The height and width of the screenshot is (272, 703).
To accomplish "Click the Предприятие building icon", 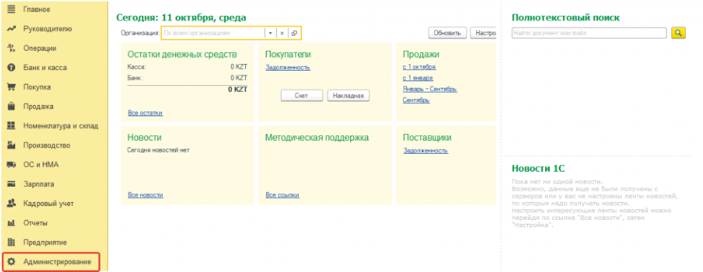I will pyautogui.click(x=11, y=242).
